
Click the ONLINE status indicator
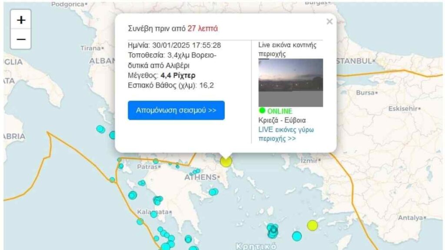pyautogui.click(x=275, y=111)
